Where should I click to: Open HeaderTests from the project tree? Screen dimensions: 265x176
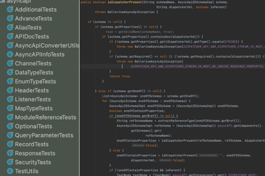point(32,91)
